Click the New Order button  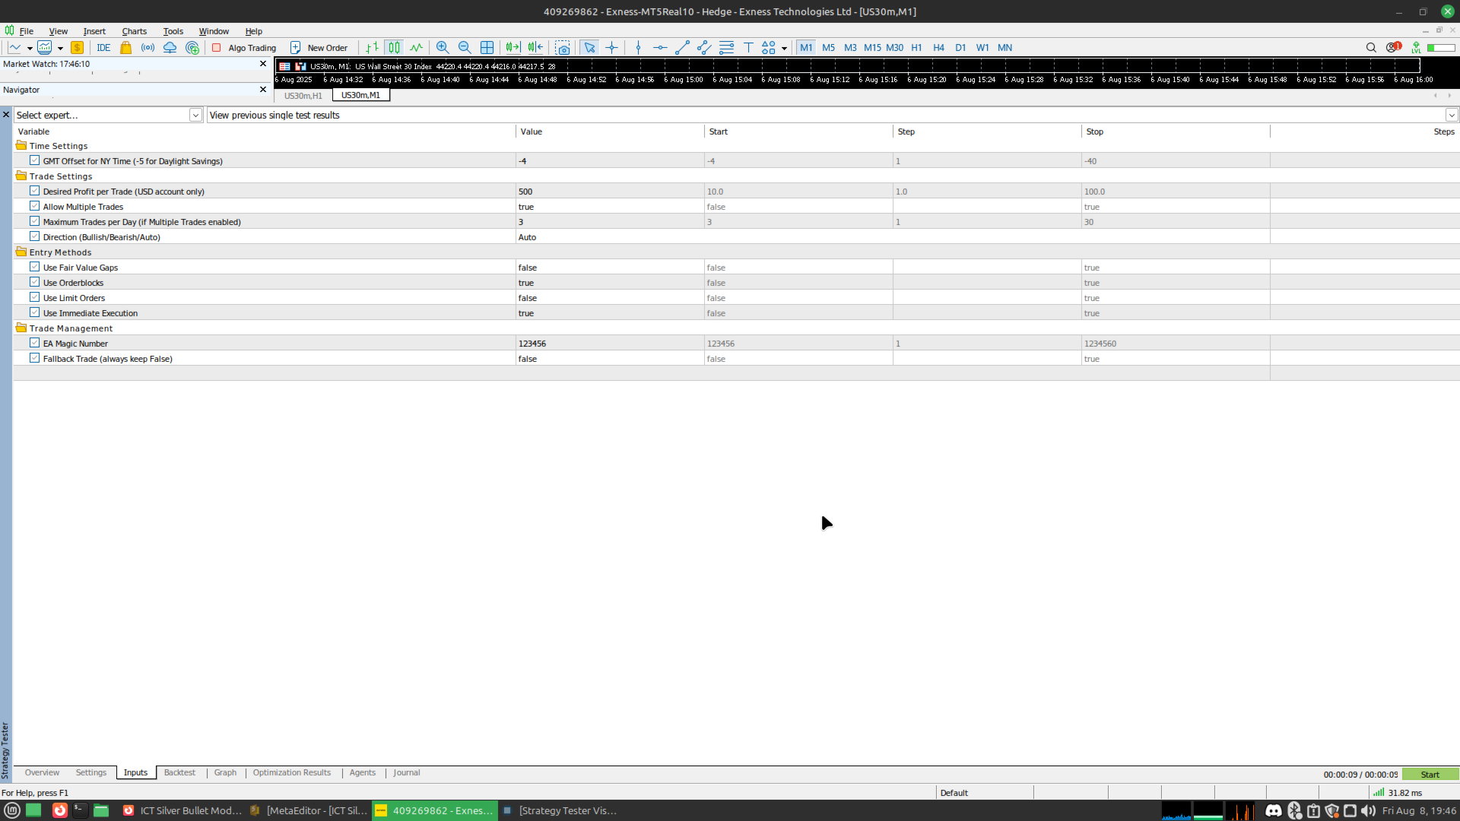pos(319,47)
